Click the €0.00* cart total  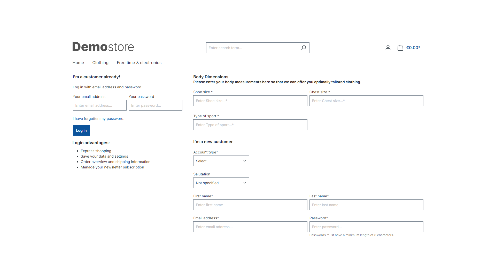point(413,48)
